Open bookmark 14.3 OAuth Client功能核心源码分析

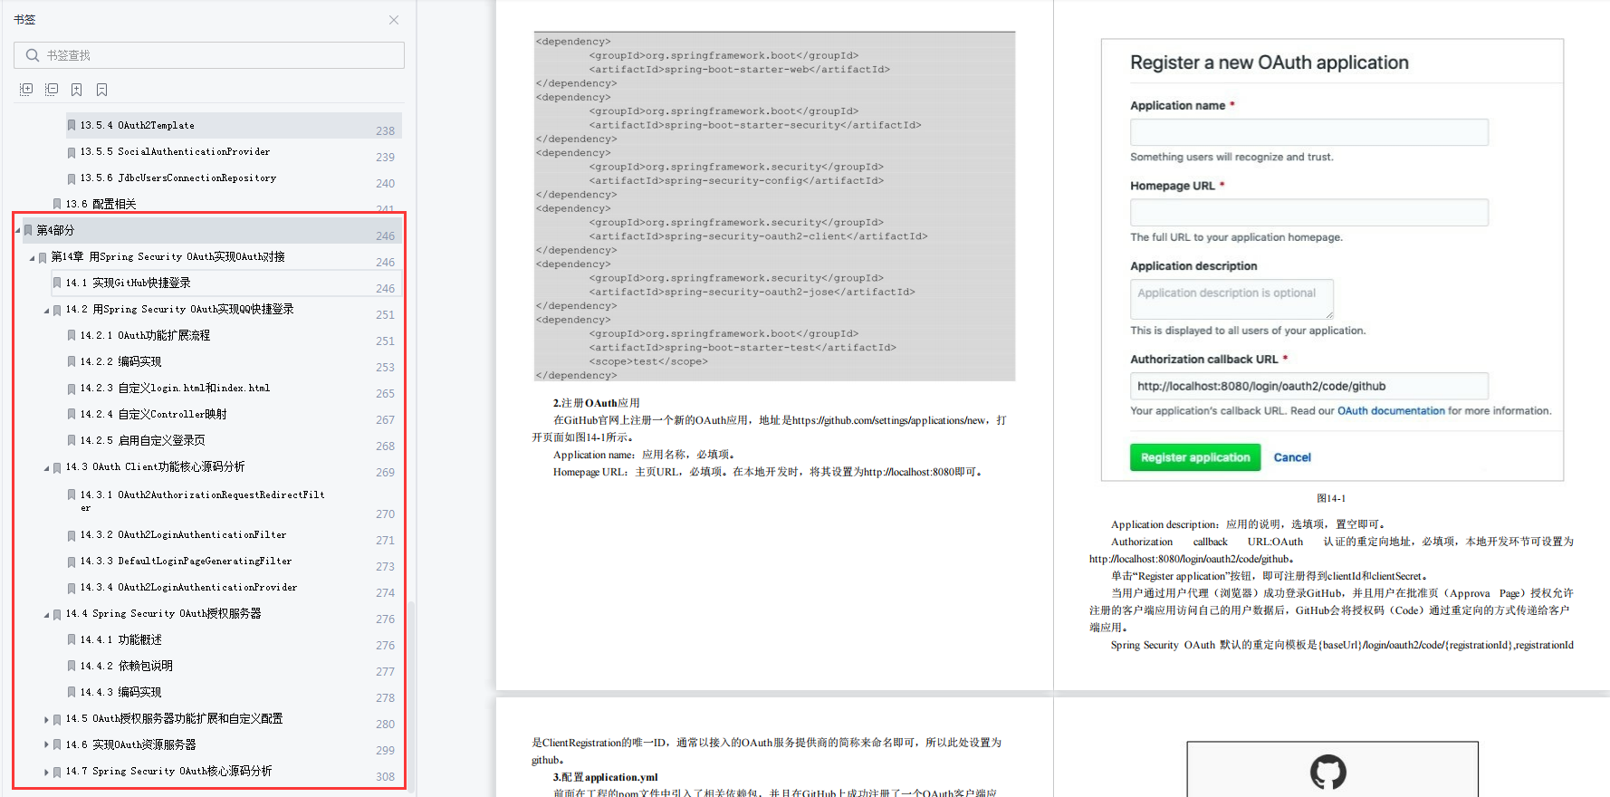pos(155,466)
